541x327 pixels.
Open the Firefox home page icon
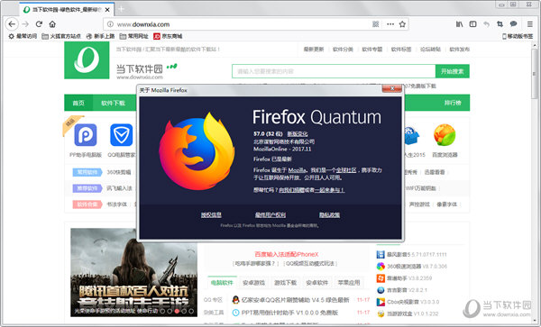[x=52, y=24]
